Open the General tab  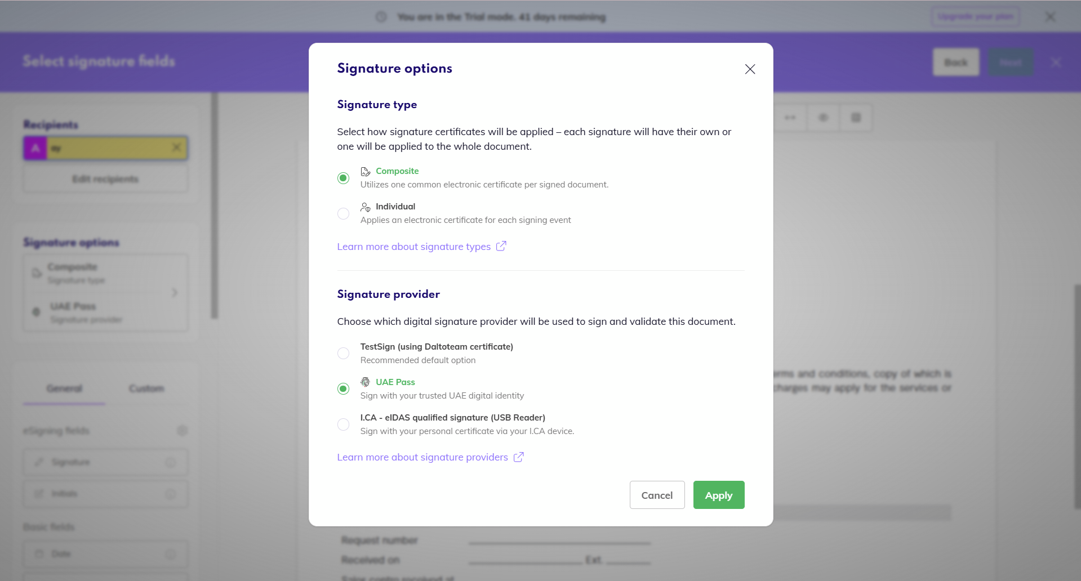point(64,388)
